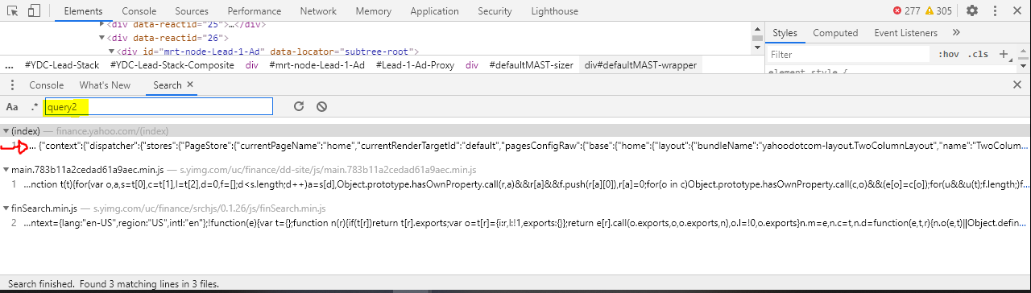Collapse mrt-node-Lead-1-Ad div node

tap(112, 52)
